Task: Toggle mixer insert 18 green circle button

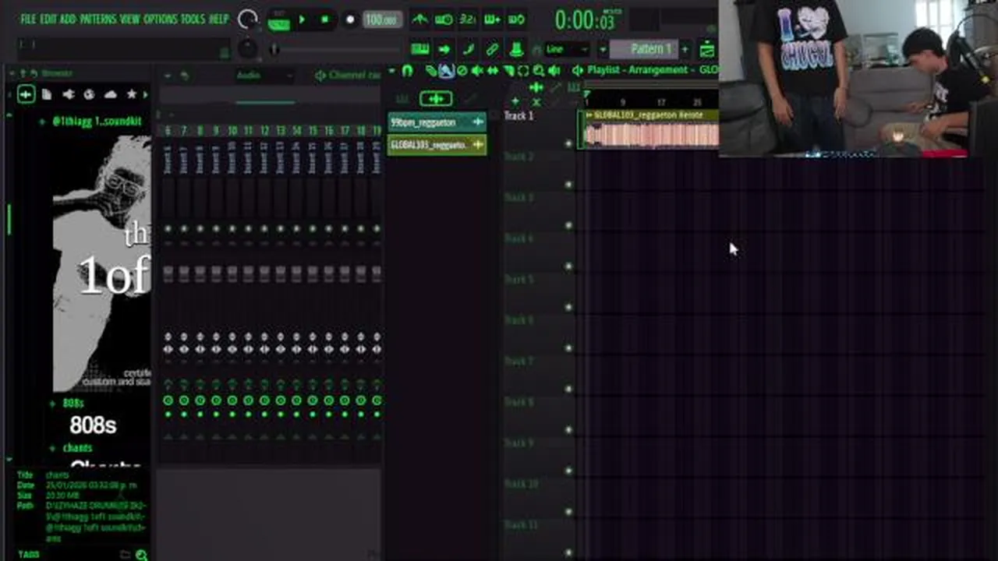Action: 361,400
